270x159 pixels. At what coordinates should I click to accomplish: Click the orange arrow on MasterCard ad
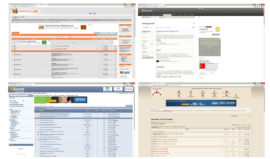(84, 27)
